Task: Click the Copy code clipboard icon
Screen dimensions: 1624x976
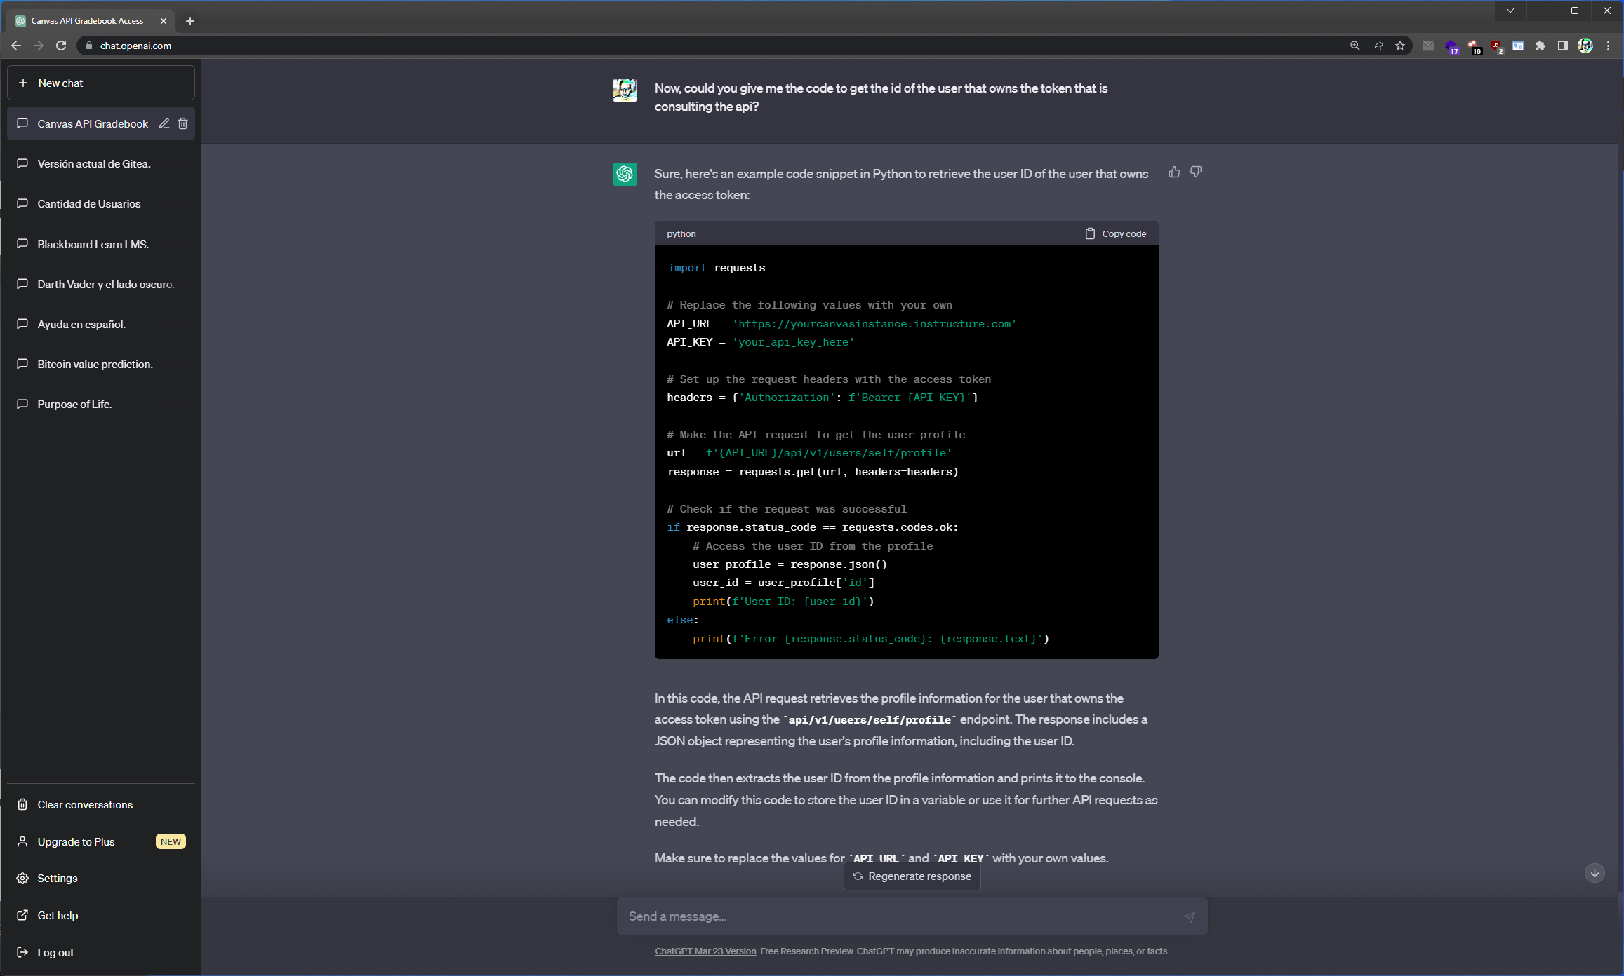Action: [x=1090, y=233]
